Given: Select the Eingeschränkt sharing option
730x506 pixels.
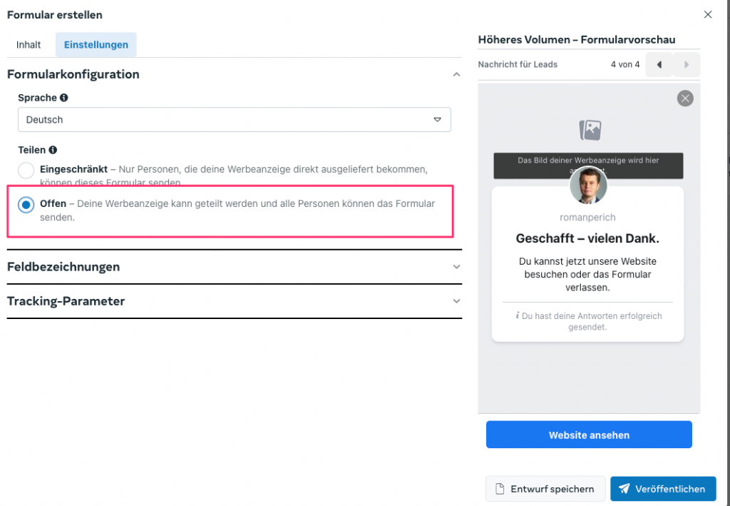Looking at the screenshot, I should 26,170.
